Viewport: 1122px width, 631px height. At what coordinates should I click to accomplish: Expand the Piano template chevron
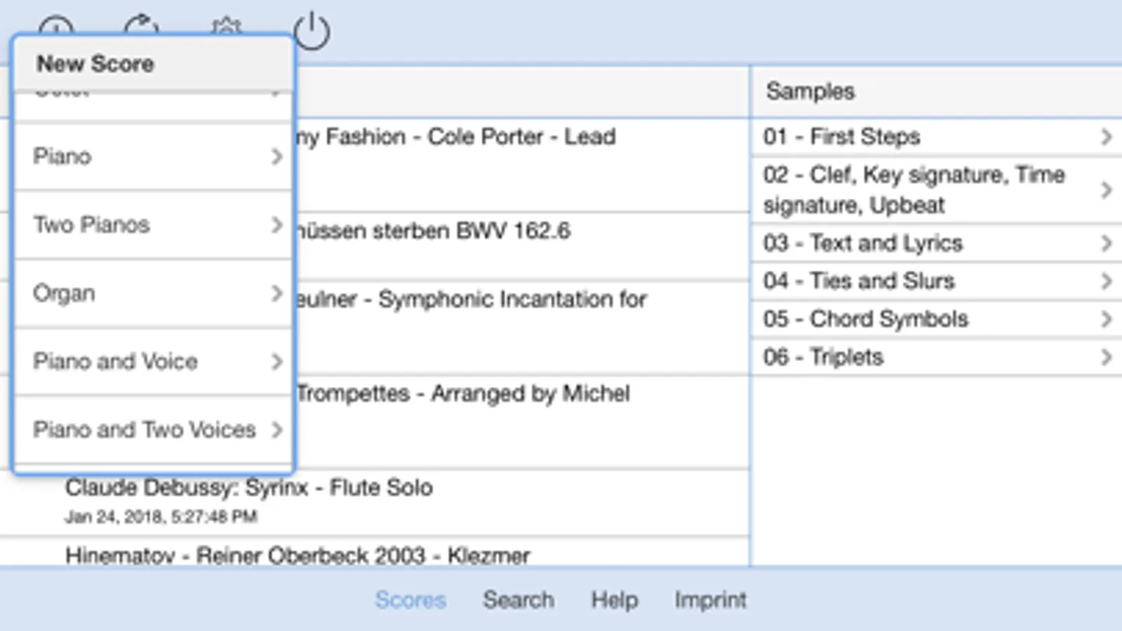276,156
